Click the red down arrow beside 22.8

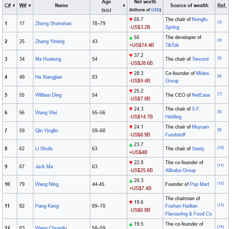click(131, 163)
